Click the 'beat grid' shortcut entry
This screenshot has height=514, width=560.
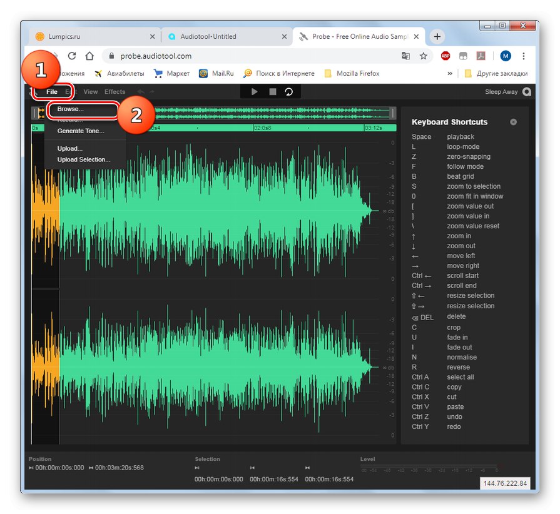click(x=461, y=176)
